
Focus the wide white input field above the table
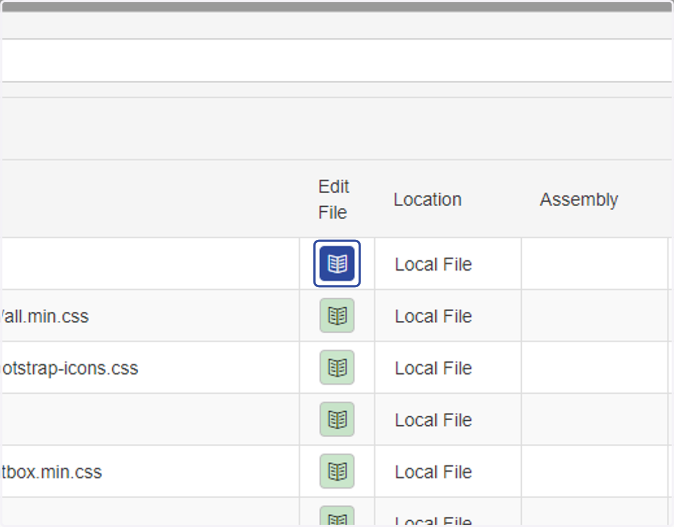pos(337,60)
